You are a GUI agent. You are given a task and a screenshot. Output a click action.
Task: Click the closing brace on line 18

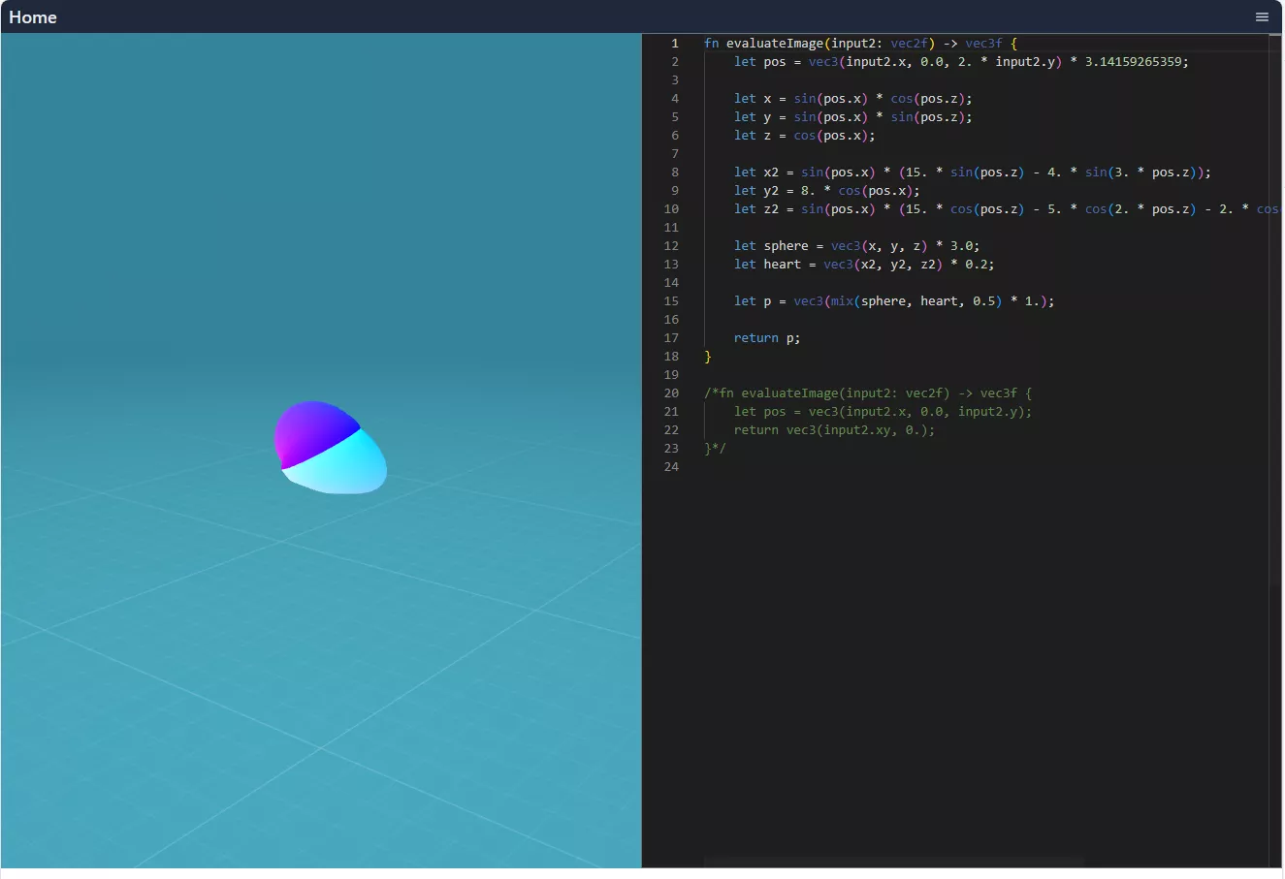pos(708,357)
